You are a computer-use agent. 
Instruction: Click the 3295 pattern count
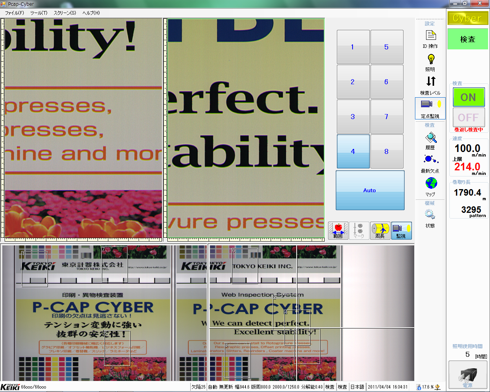[471, 210]
